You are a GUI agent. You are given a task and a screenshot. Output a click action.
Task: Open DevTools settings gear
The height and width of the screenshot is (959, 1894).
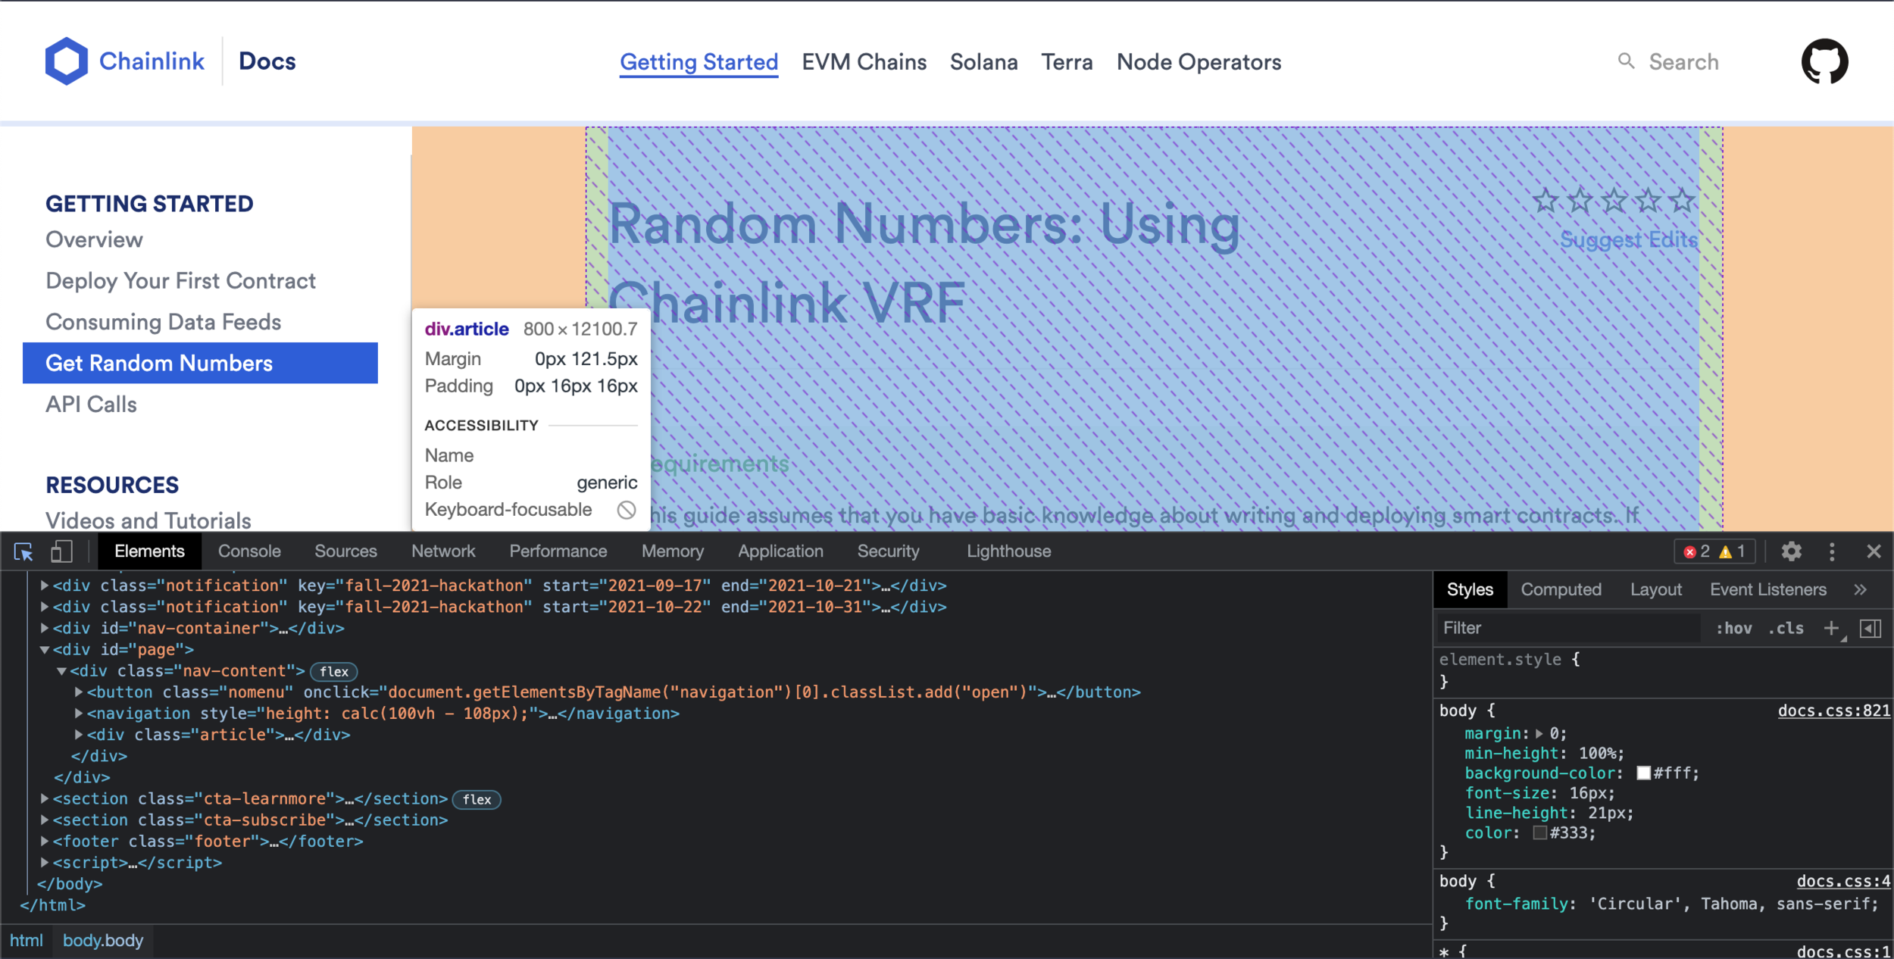click(x=1791, y=551)
